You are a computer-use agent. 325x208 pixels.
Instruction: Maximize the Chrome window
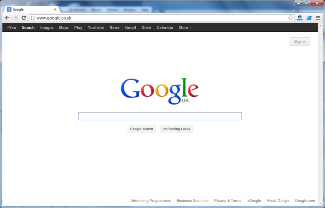click(x=306, y=3)
